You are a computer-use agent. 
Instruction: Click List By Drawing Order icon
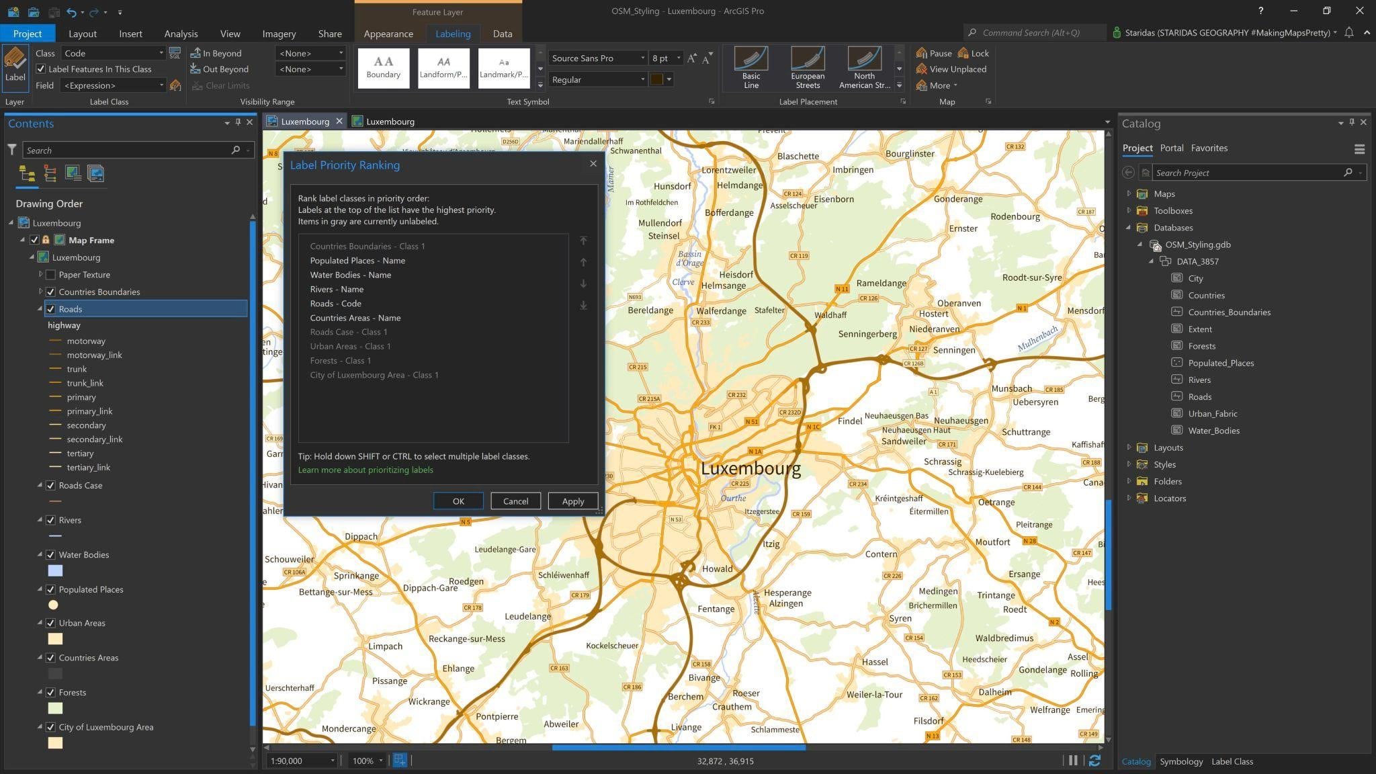point(27,174)
